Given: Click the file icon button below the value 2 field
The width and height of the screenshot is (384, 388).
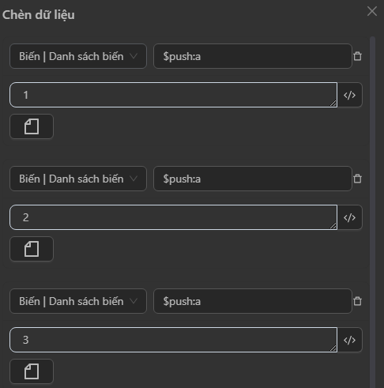Looking at the screenshot, I should point(32,249).
